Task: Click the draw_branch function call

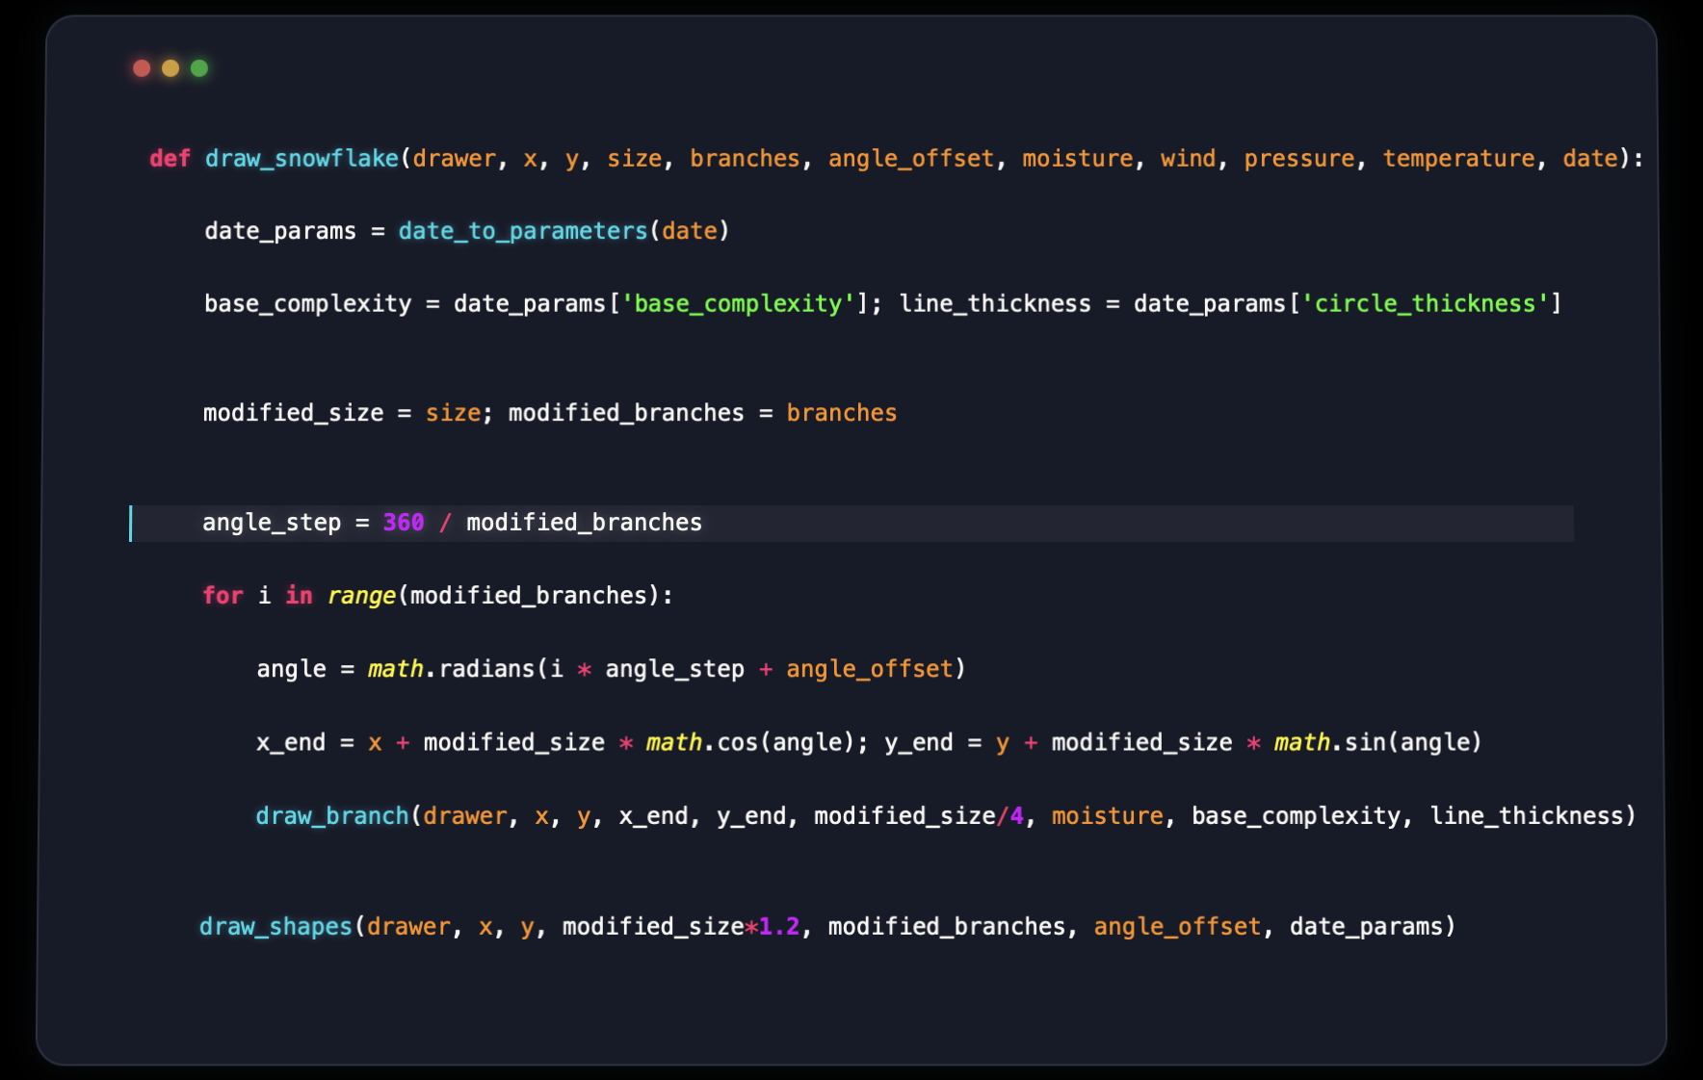Action: (332, 816)
